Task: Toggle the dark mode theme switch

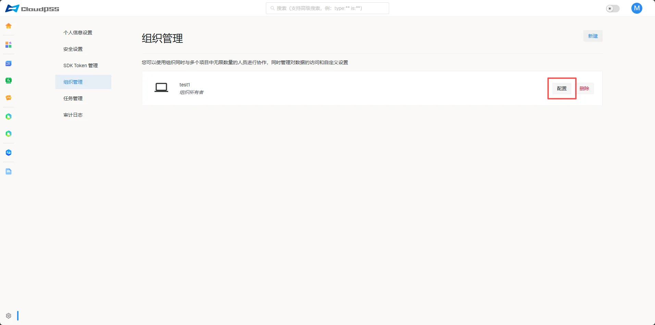Action: (613, 9)
